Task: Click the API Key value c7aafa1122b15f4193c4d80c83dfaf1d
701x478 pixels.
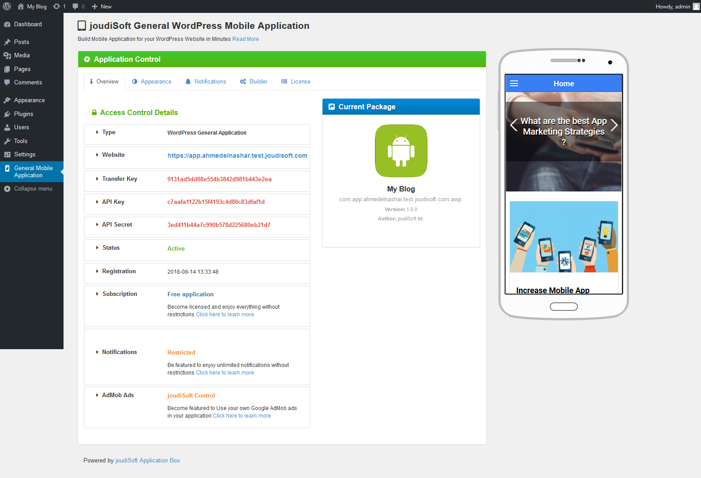Action: 216,202
